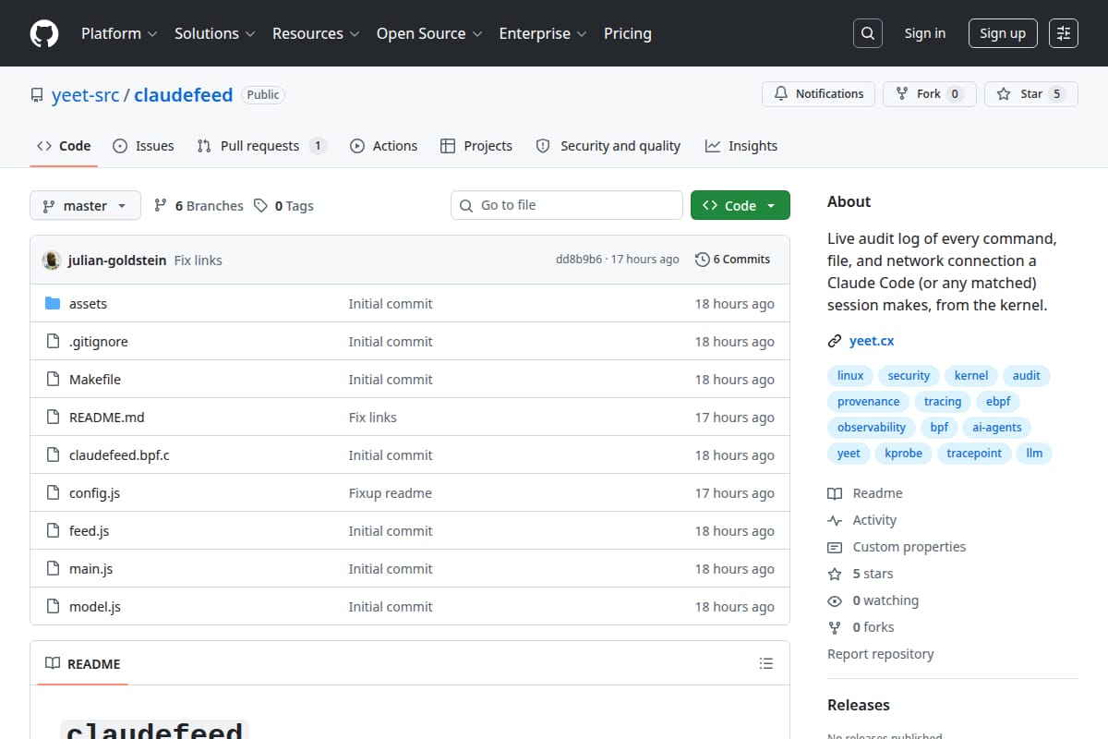Click the ebpf topic tag
Screen dimensions: 1108x739
click(x=998, y=401)
